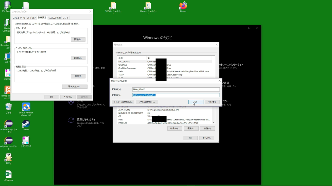Open the Recorded shortcut folder icon
The width and height of the screenshot is (332, 186).
(x=6, y=42)
